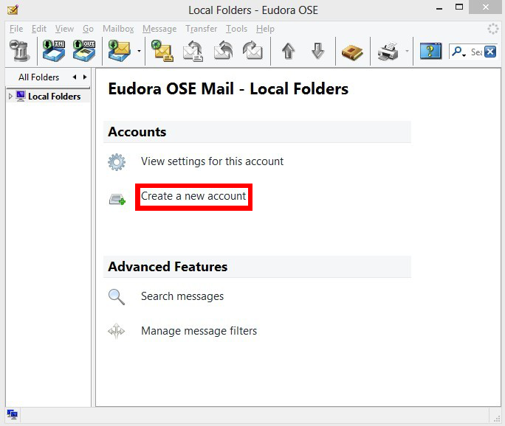505x426 pixels.
Task: Click the new account icon with plus
Action: coord(117,199)
